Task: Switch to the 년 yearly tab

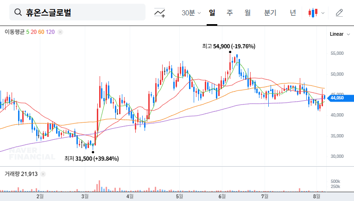Action: pos(293,13)
